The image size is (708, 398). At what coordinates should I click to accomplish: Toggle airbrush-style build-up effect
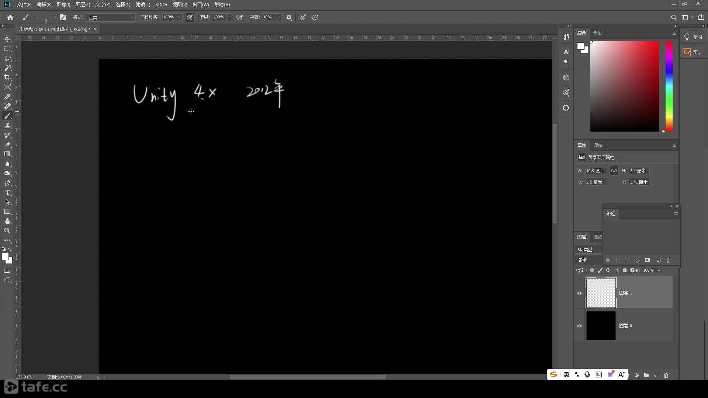point(240,17)
